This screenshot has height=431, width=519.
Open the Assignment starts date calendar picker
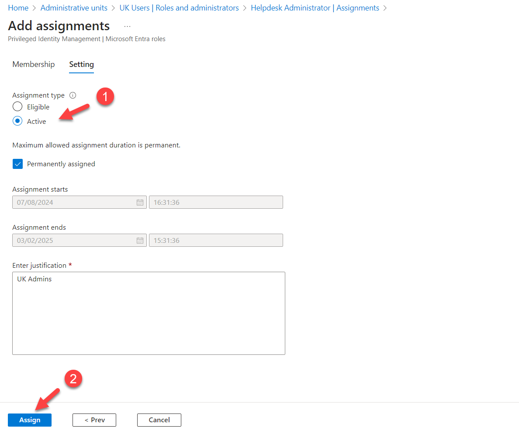click(x=140, y=202)
